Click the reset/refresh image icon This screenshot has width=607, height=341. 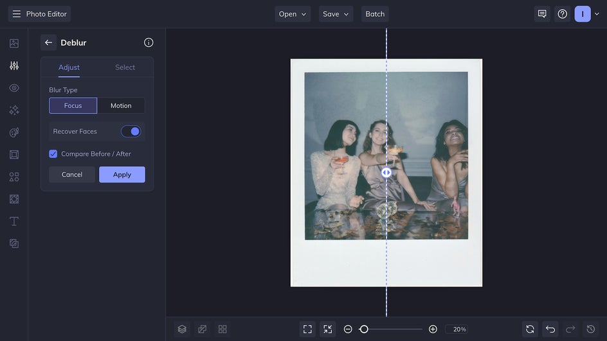pyautogui.click(x=530, y=329)
